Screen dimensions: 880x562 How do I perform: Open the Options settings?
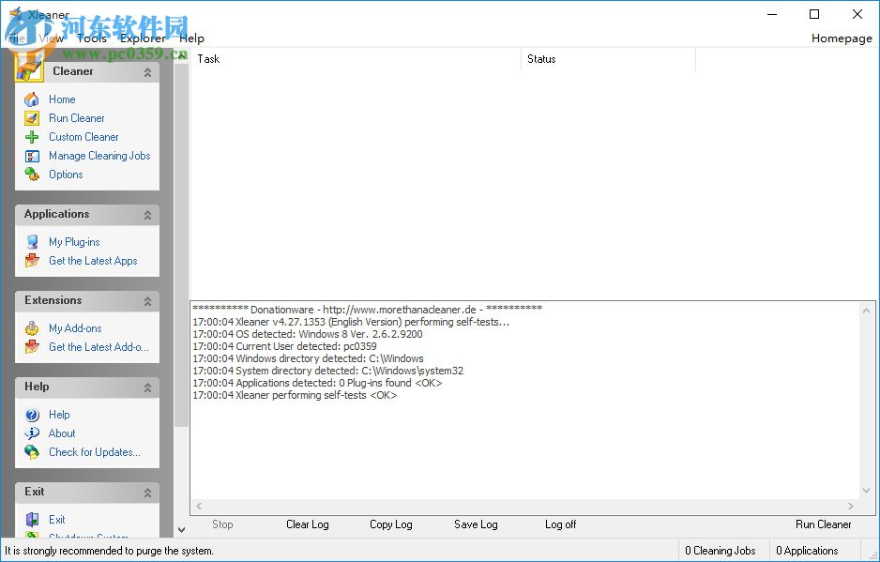65,174
